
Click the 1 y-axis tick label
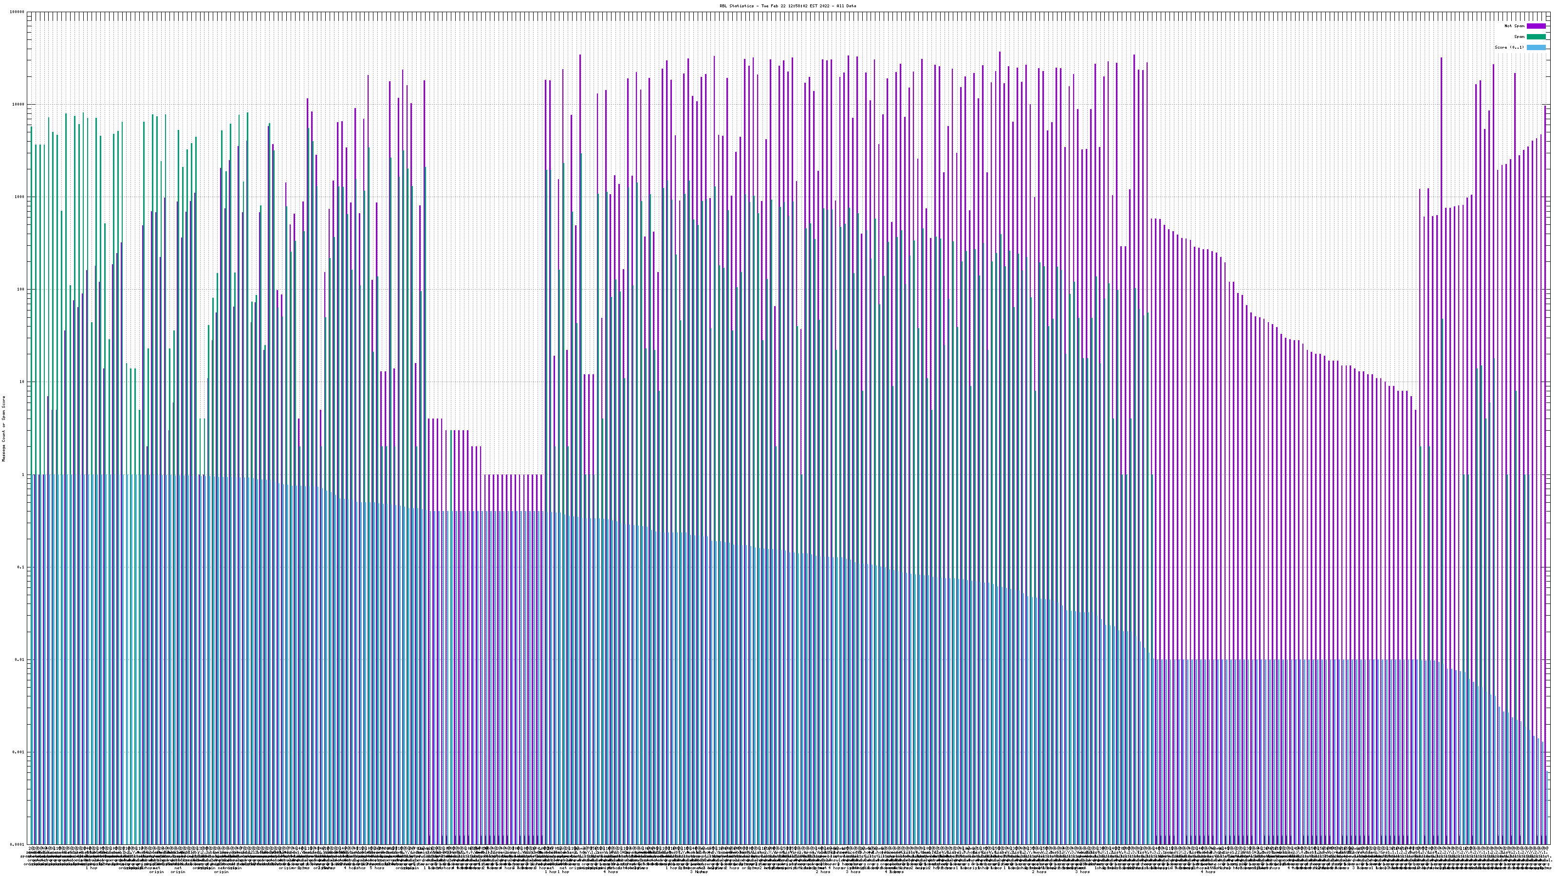coord(23,474)
